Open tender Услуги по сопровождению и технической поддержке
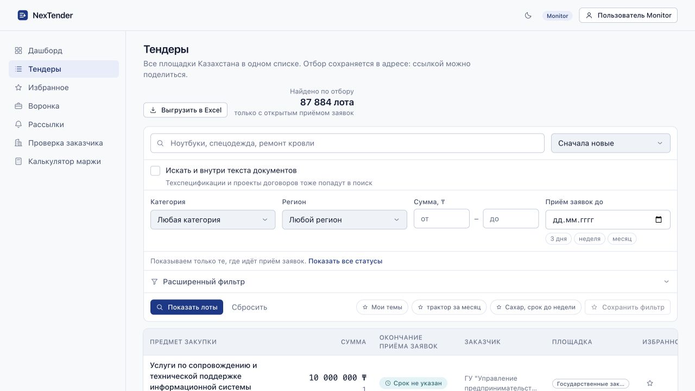695x391 pixels. tap(204, 376)
